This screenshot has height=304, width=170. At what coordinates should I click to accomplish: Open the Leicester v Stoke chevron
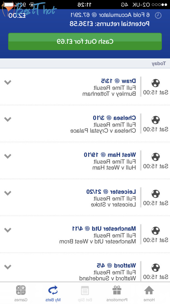[x=8, y=193]
